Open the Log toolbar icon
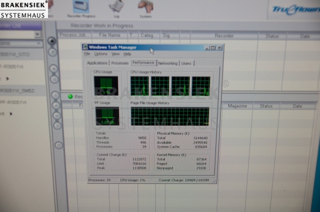 point(116,9)
